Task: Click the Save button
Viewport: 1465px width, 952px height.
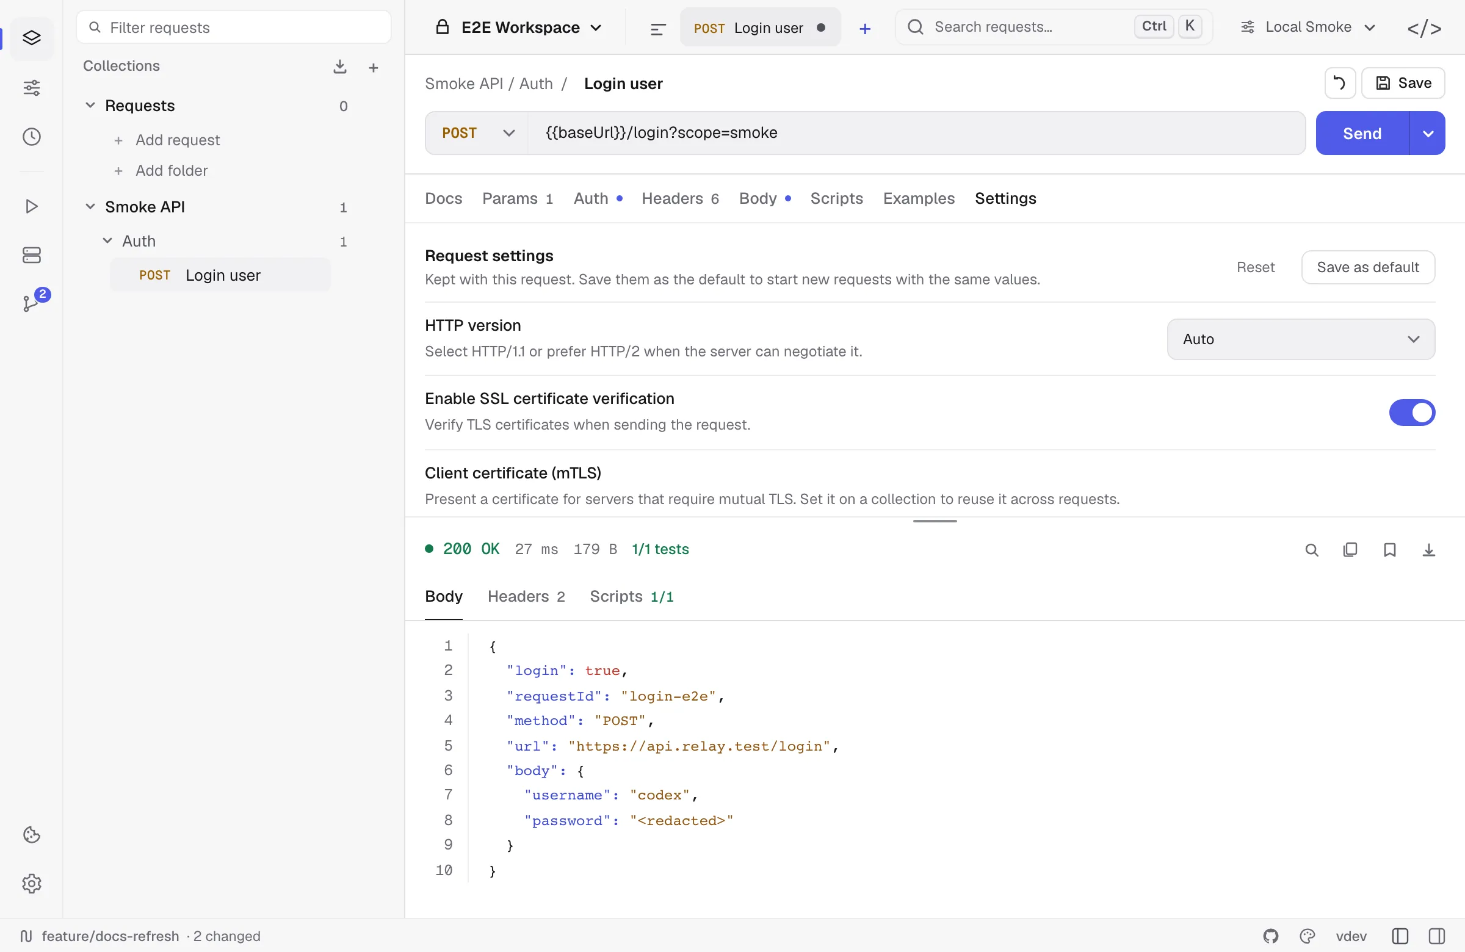Action: (1403, 83)
